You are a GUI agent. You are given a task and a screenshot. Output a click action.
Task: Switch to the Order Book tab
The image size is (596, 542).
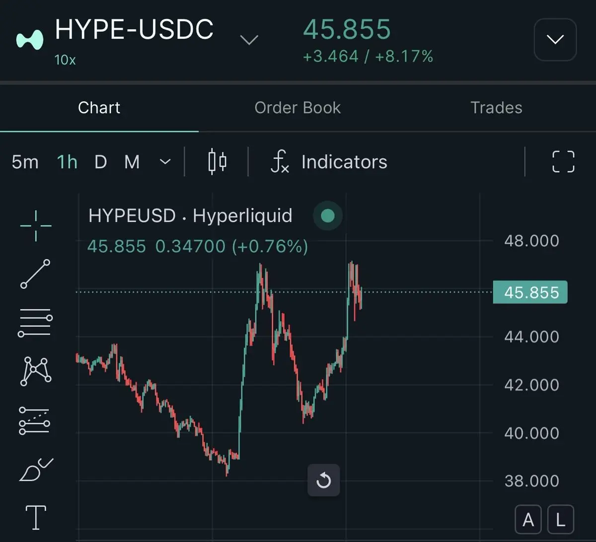click(x=298, y=108)
